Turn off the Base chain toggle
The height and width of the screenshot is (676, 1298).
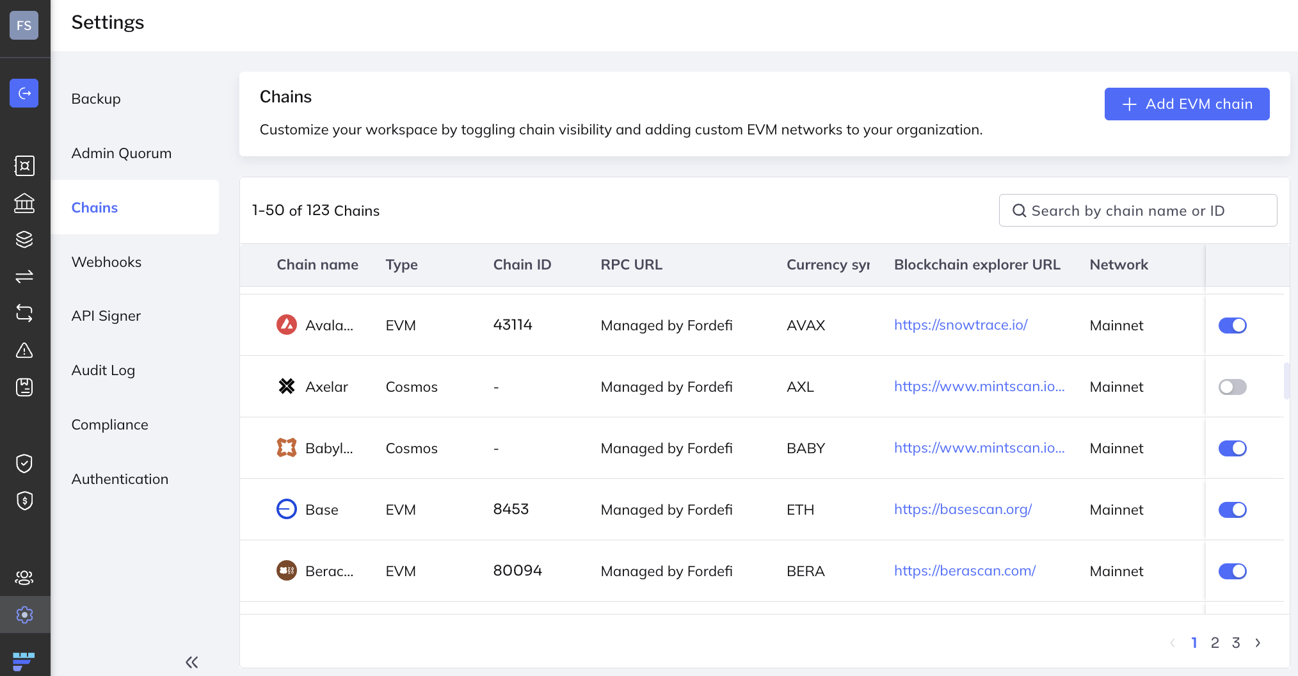point(1232,510)
